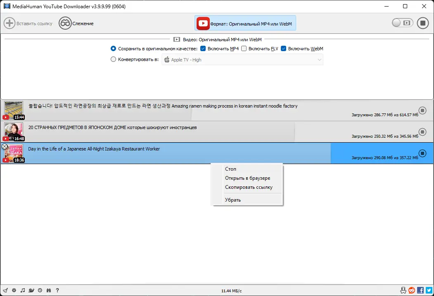Stop the 20 СТРАННЫХ ПРЕДМЕТОВ download
The image size is (434, 296).
(422, 132)
